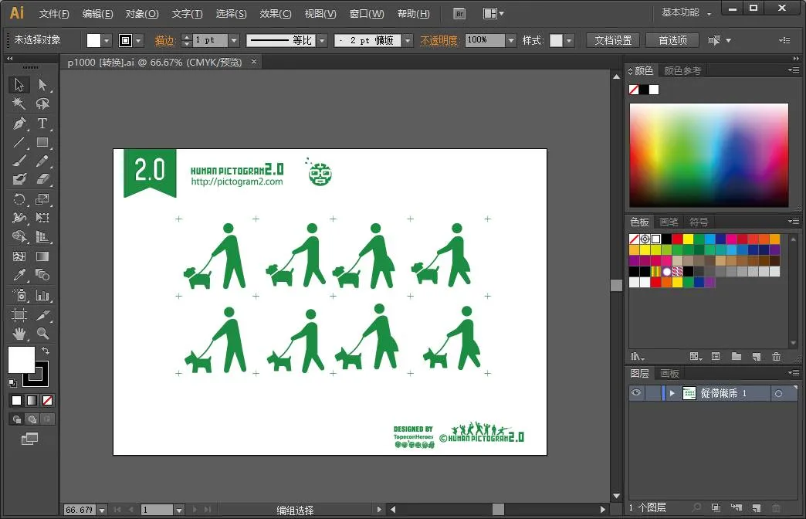
Task: Select the Rectangle shape tool
Action: click(x=42, y=142)
